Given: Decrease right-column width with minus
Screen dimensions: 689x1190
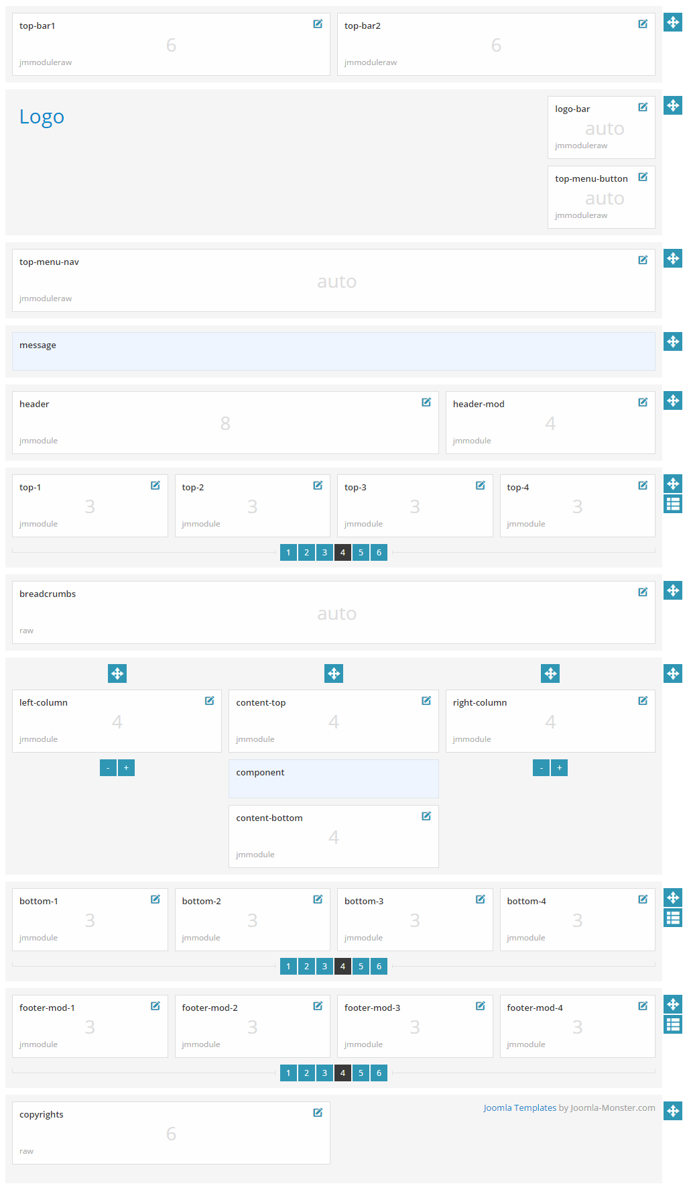Looking at the screenshot, I should click(x=542, y=768).
